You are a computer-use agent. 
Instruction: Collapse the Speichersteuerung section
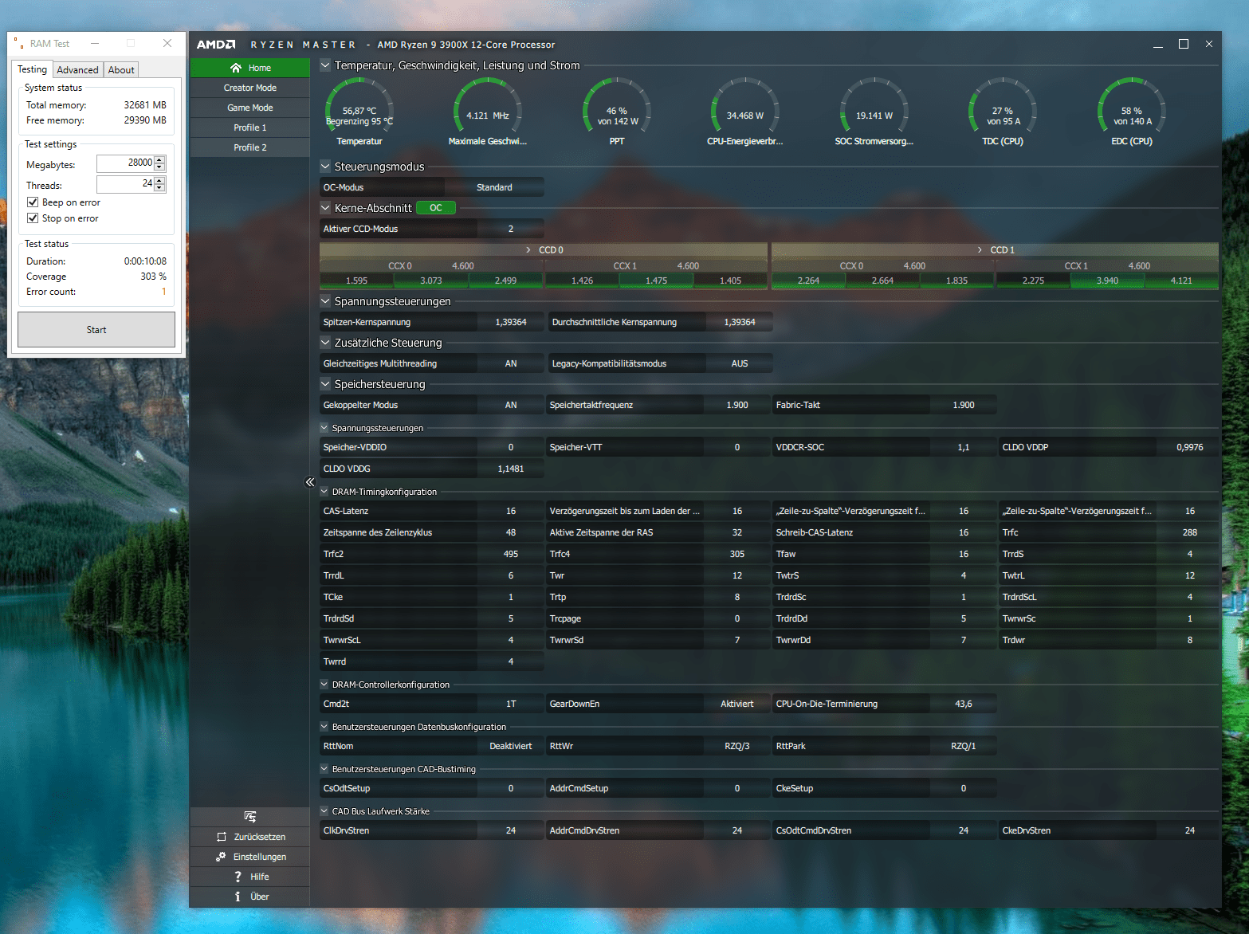(x=325, y=384)
